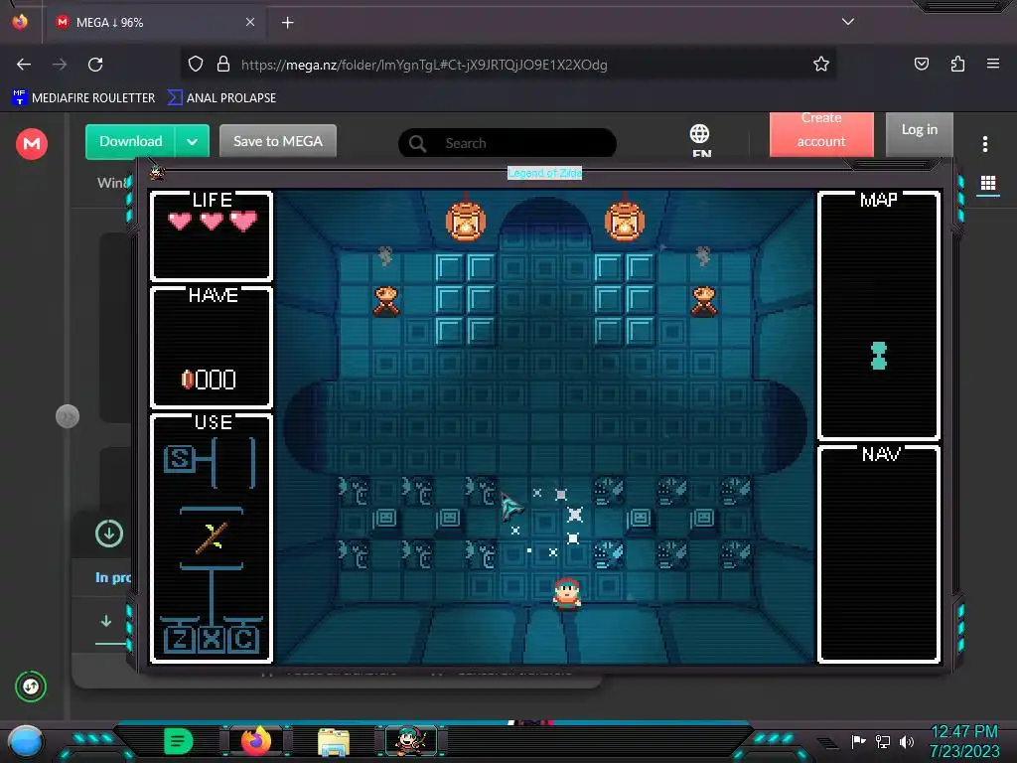Screen dimensions: 1017x763
Task: Click the Log in button
Action: click(x=919, y=134)
